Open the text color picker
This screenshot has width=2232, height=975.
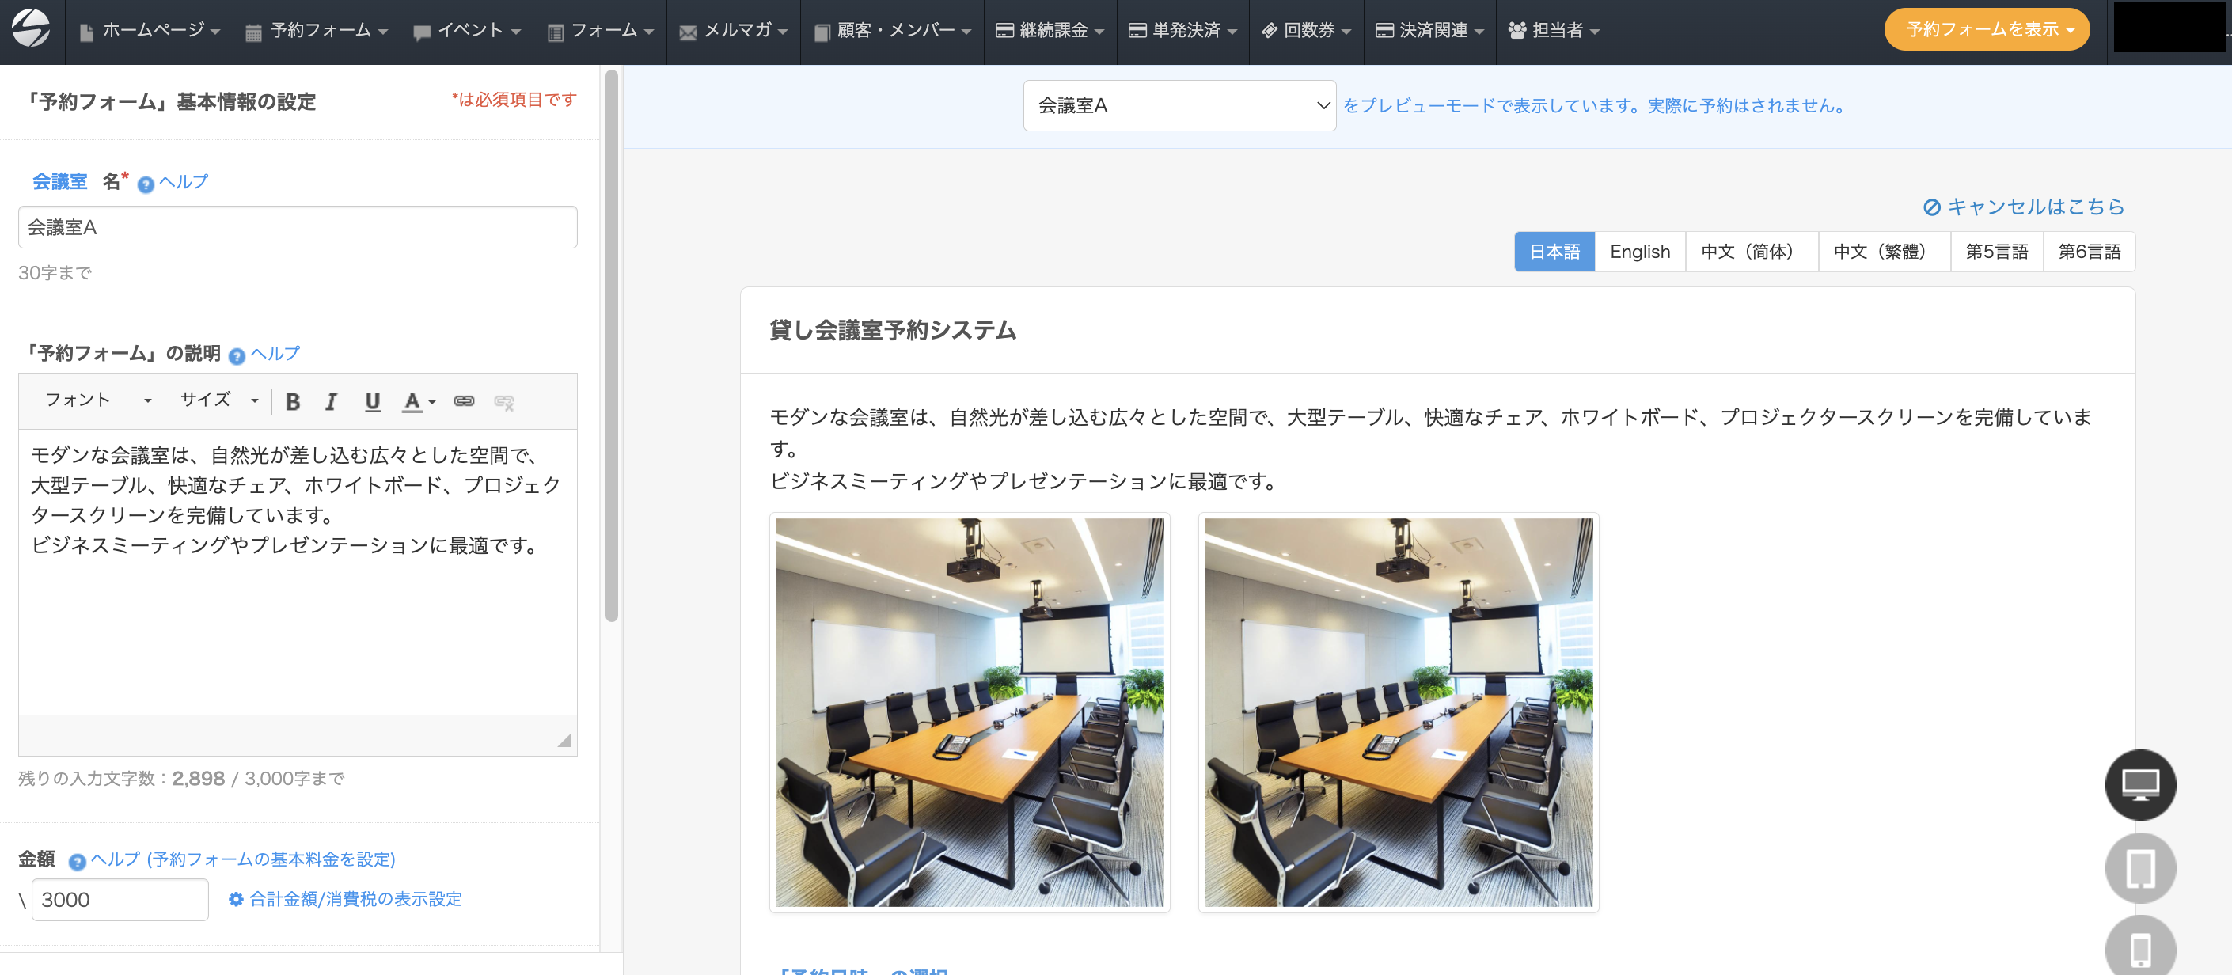click(419, 401)
